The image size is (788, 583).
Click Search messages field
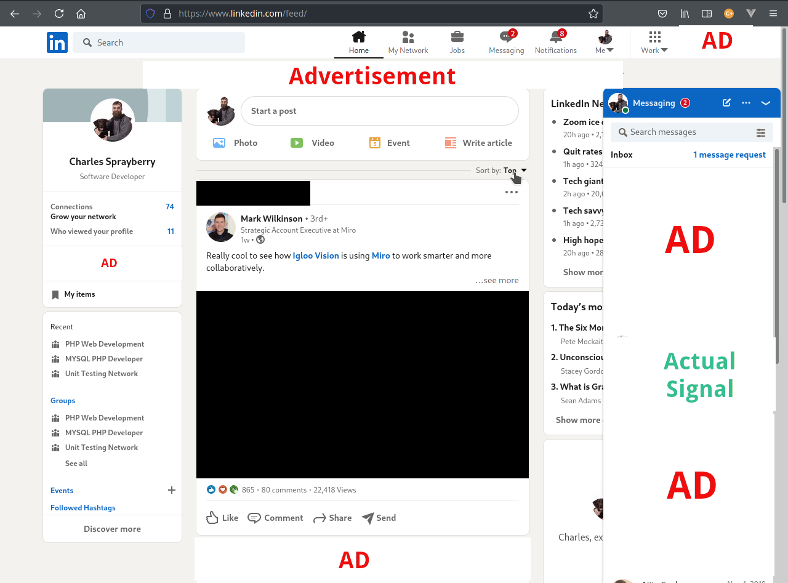point(692,132)
